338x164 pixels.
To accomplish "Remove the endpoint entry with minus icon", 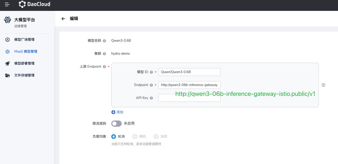I will point(323,85).
